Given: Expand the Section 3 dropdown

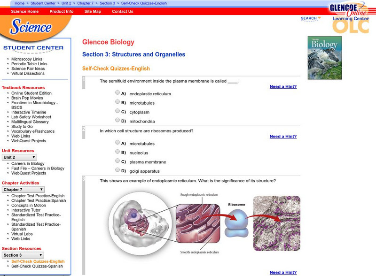Looking at the screenshot, I should [23, 255].
